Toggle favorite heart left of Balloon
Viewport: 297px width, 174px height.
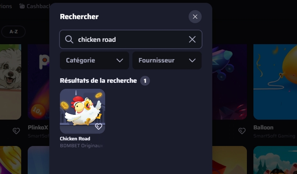pos(242,131)
